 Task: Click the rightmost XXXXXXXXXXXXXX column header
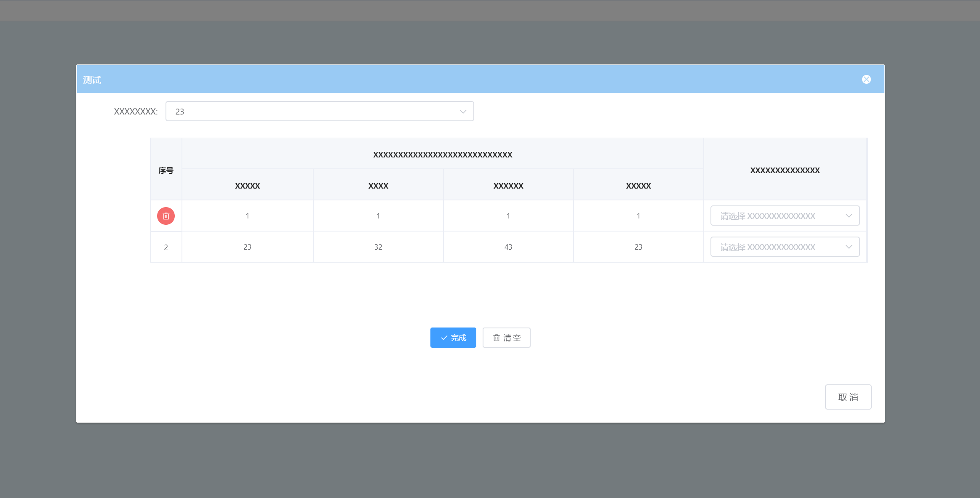point(785,170)
